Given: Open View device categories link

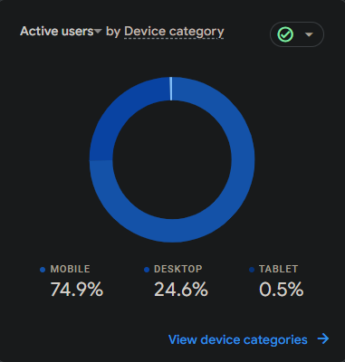Looking at the screenshot, I should pos(238,339).
